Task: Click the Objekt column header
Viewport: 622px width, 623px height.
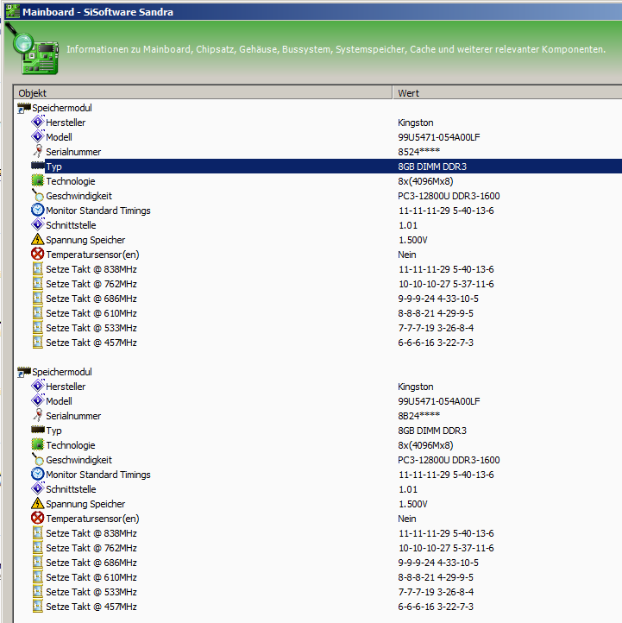Action: (203, 93)
